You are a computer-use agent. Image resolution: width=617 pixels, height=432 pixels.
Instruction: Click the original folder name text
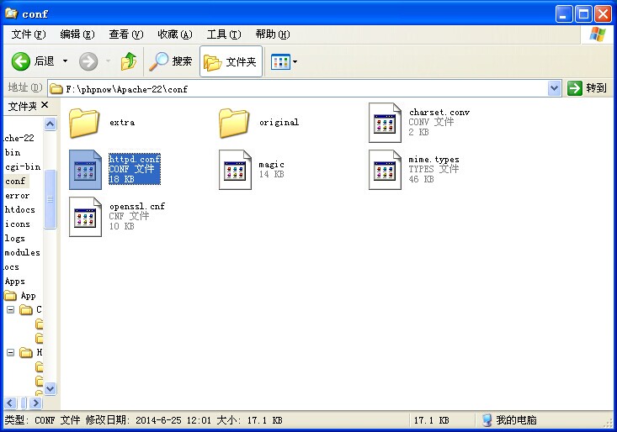pyautogui.click(x=279, y=122)
